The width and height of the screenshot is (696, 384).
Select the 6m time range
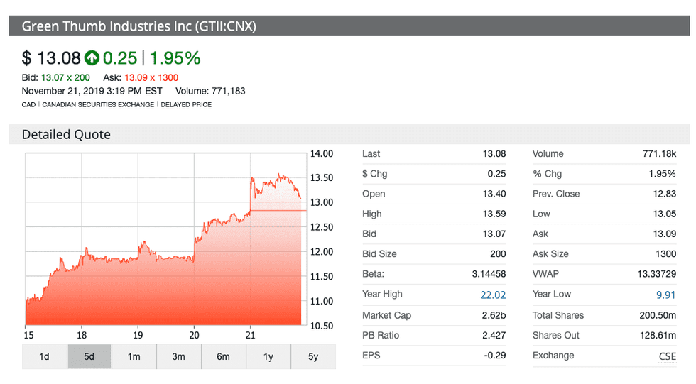223,356
